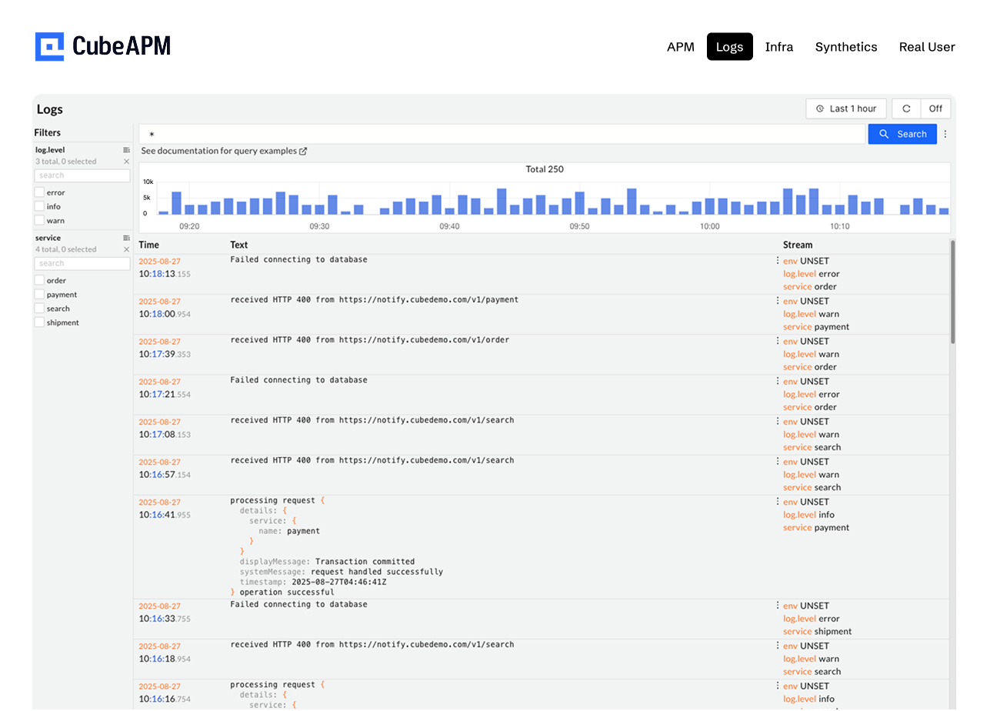Open the log.level filter options icon

(x=125, y=149)
